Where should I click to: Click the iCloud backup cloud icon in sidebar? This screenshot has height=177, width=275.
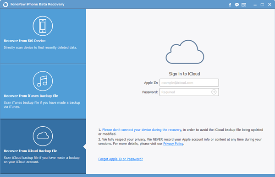tap(43, 136)
